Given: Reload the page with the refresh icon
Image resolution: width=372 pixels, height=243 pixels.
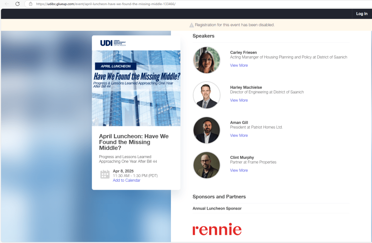Looking at the screenshot, I should (17, 4).
